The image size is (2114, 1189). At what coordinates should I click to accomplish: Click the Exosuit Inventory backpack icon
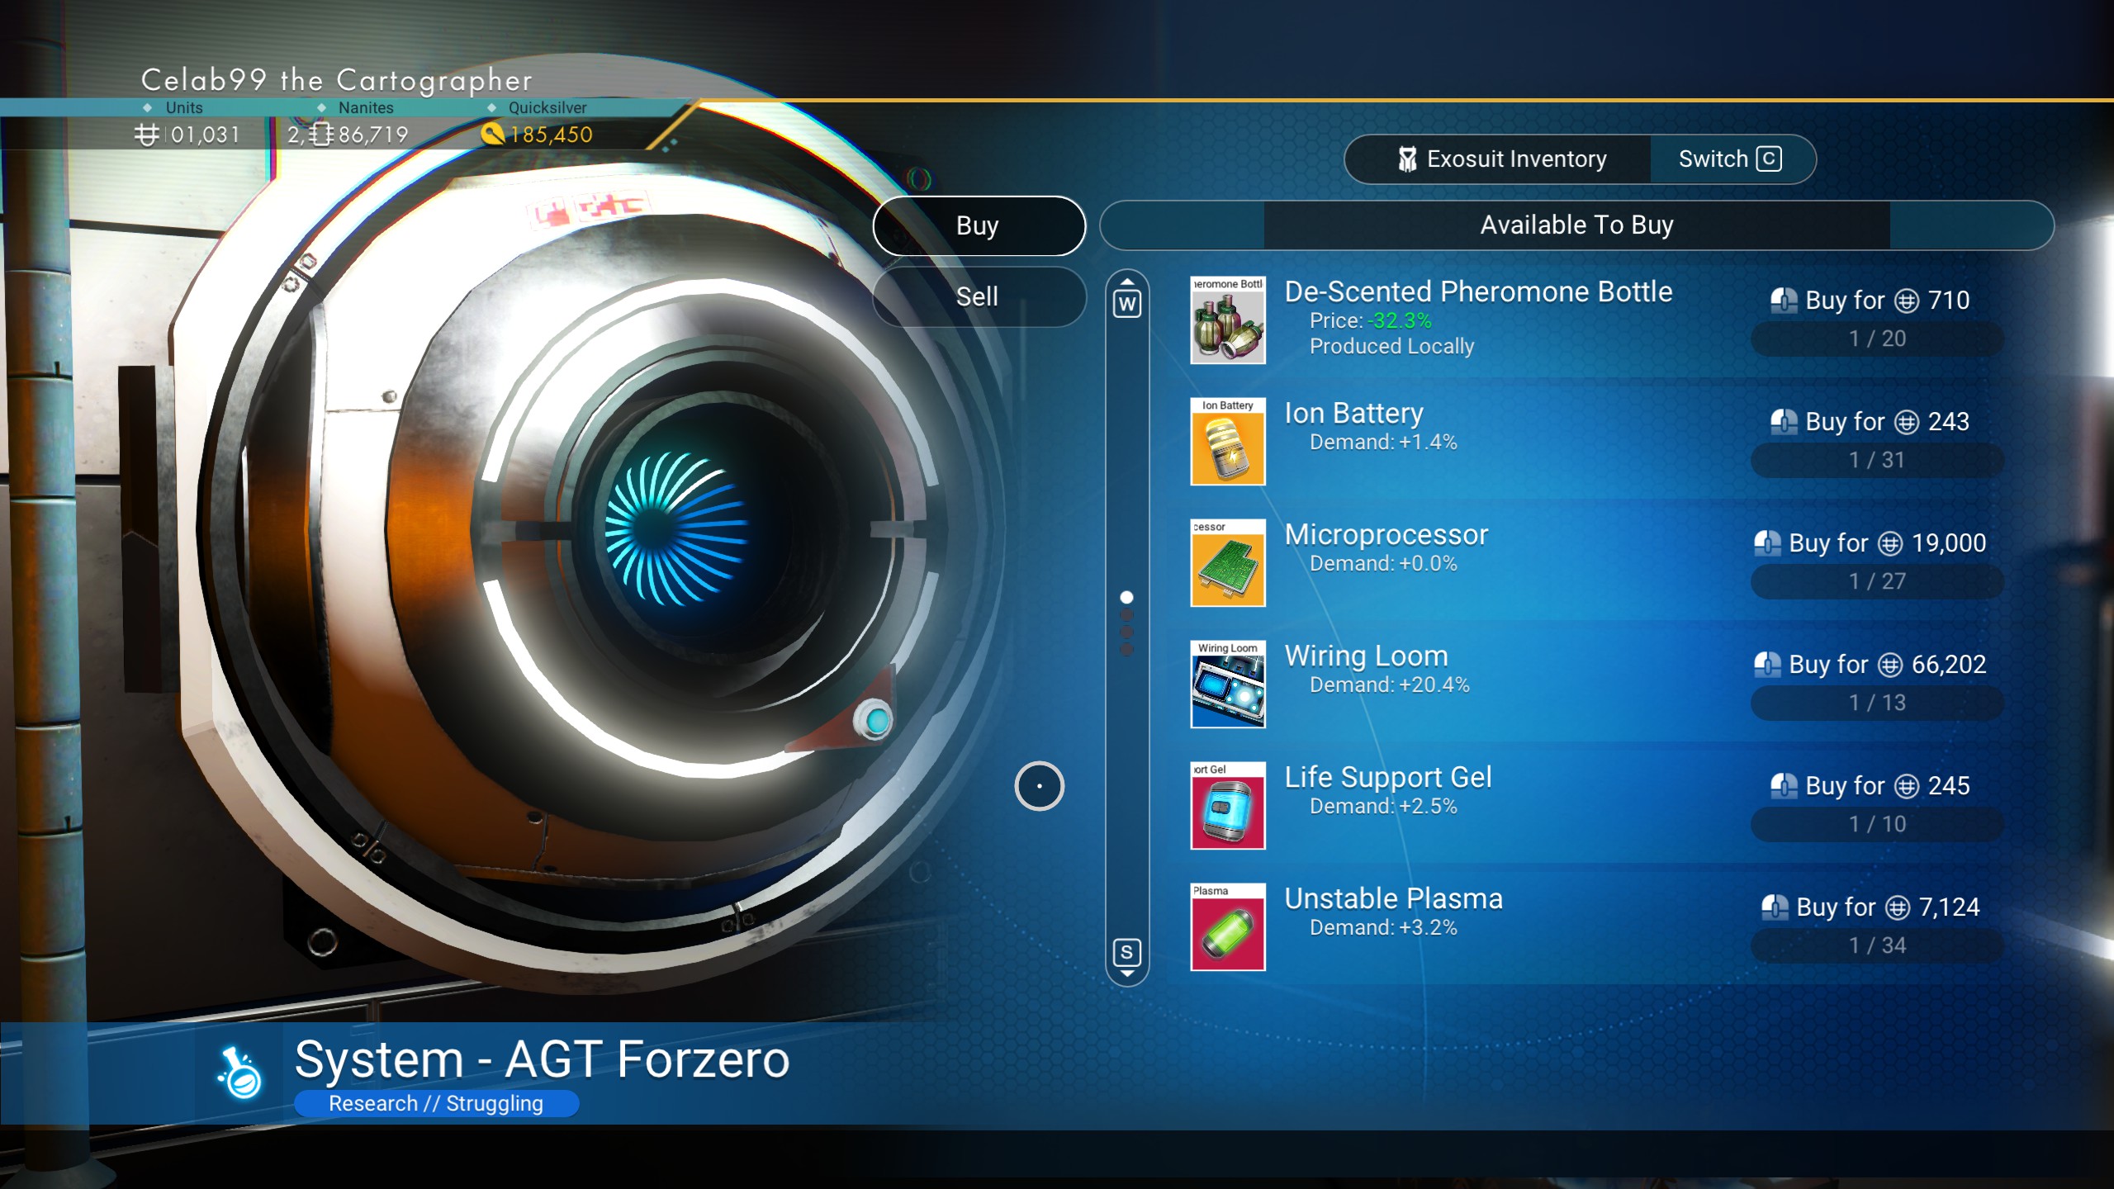(1407, 159)
